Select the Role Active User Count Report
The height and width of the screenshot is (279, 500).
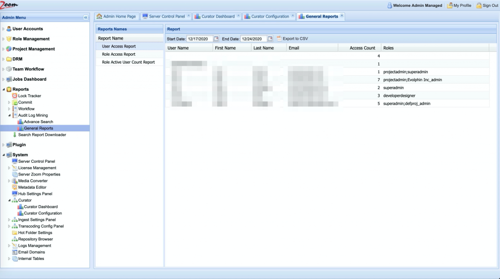tap(129, 62)
